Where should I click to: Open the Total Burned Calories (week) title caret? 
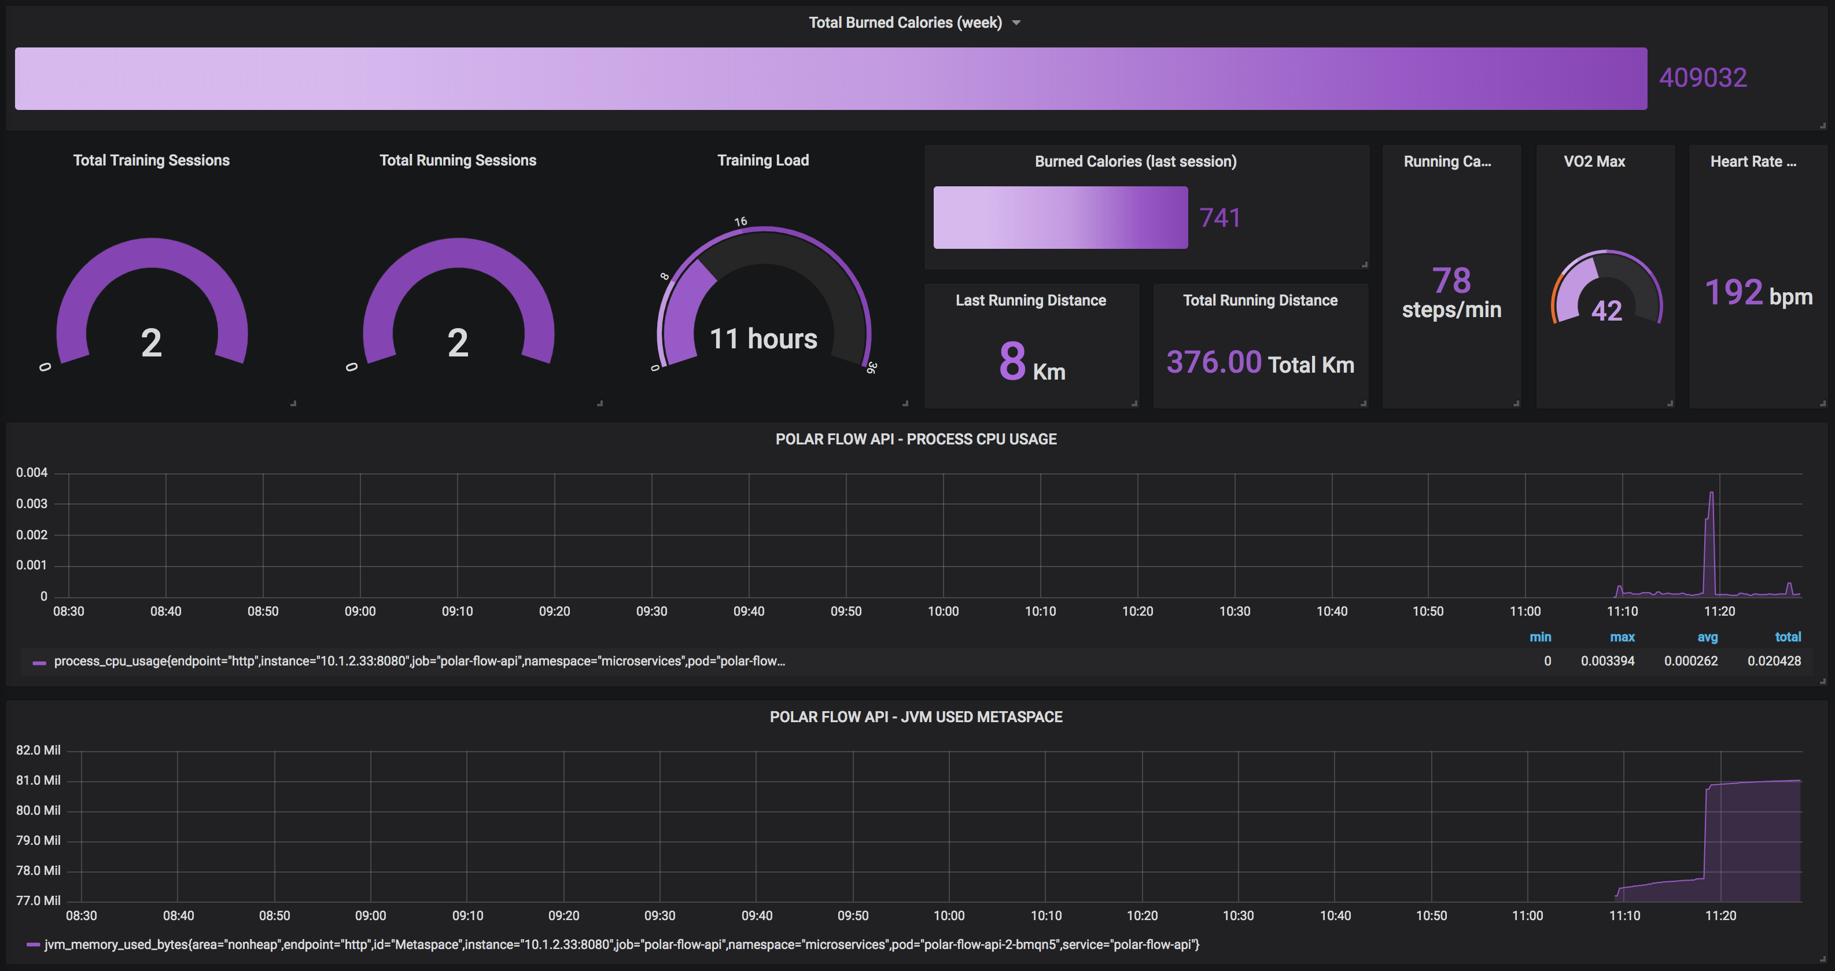(x=1016, y=23)
